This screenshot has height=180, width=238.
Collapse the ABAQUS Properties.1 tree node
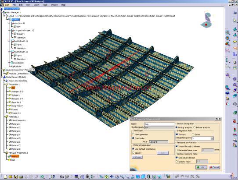[4, 153]
